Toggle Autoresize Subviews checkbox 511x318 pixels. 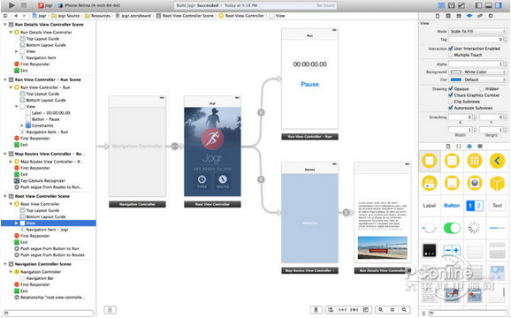point(451,108)
